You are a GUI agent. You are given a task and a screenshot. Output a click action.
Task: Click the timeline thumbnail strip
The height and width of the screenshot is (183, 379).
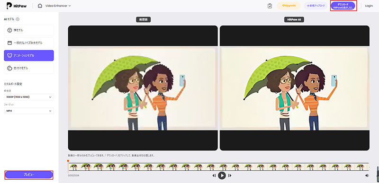(218, 167)
